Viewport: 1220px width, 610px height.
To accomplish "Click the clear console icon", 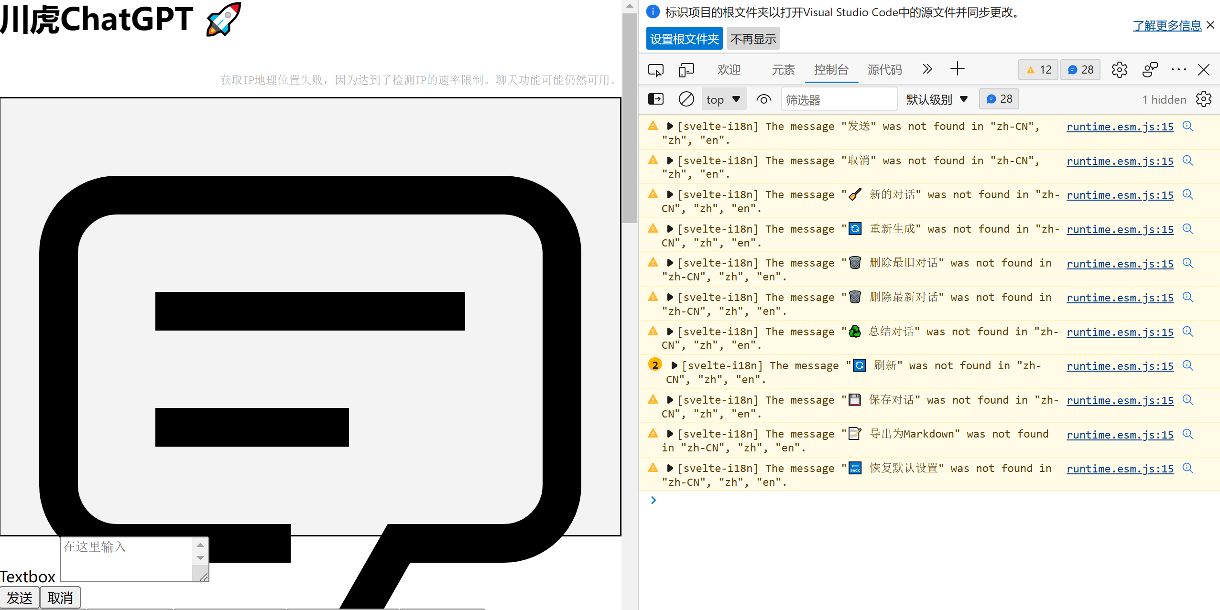I will coord(686,99).
